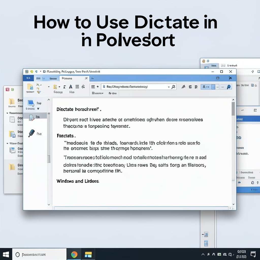Click the button right of the dropdown below the address bar
260x260 pixels.
[x=112, y=93]
